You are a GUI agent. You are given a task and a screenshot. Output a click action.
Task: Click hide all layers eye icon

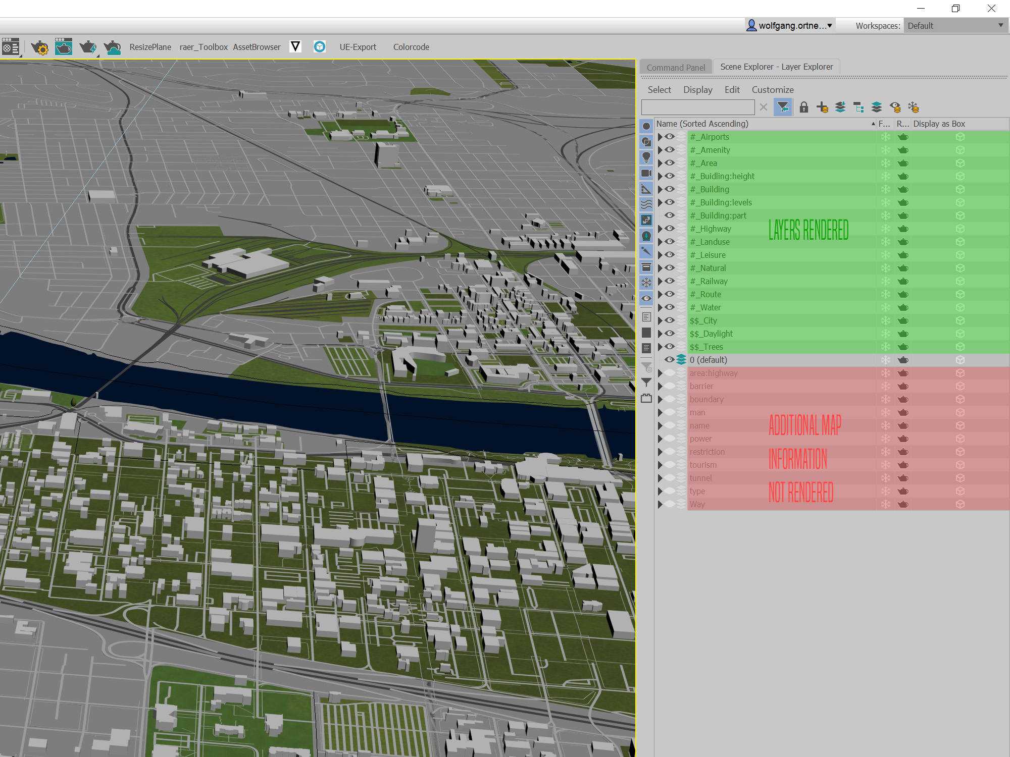pos(895,107)
